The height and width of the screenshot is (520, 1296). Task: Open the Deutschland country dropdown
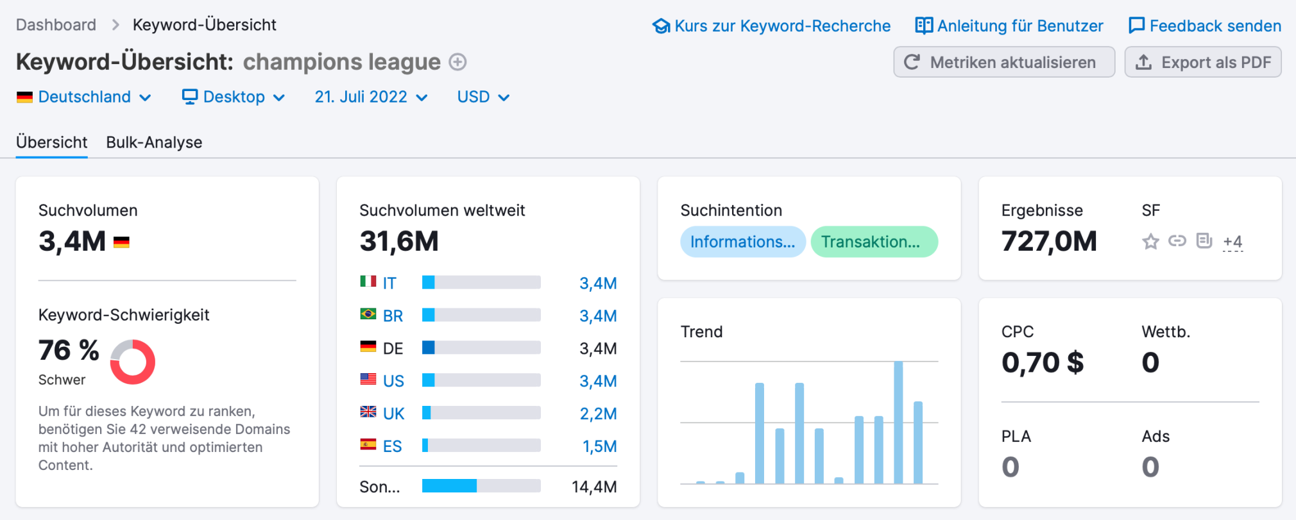(84, 97)
